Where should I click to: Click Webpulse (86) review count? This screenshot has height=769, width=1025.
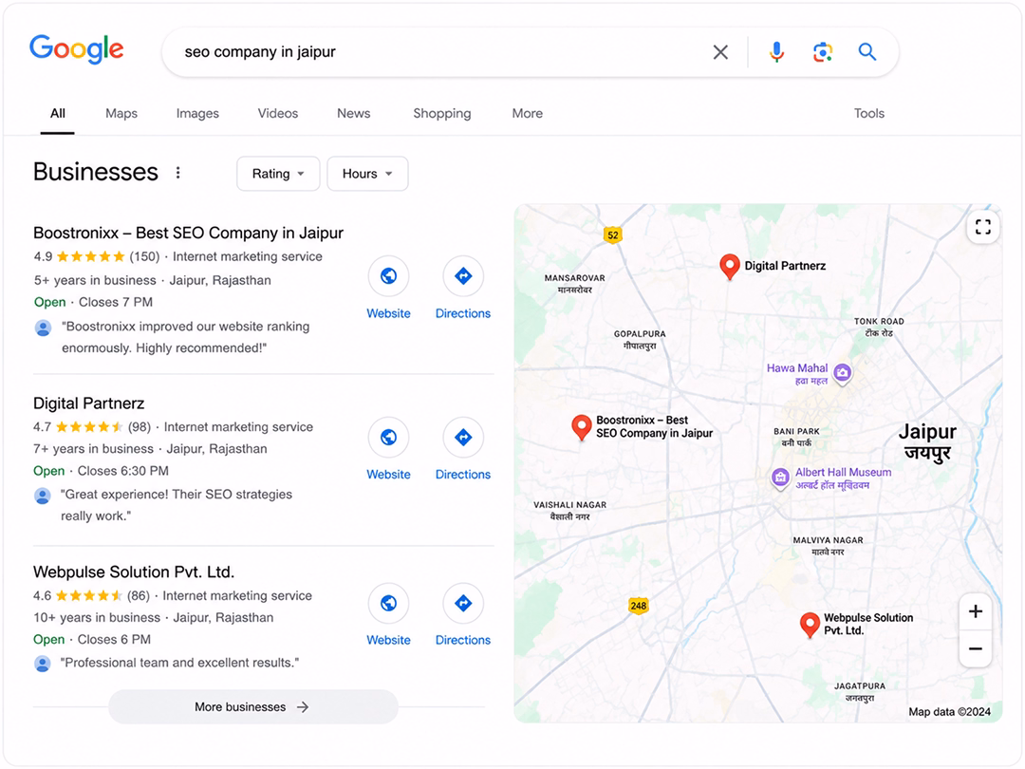(x=138, y=595)
